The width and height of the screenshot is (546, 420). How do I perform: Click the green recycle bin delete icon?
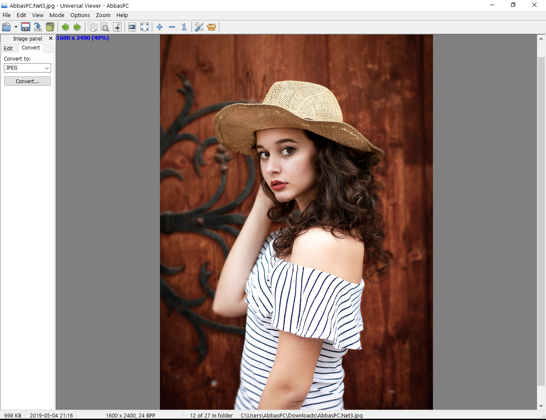tap(50, 27)
